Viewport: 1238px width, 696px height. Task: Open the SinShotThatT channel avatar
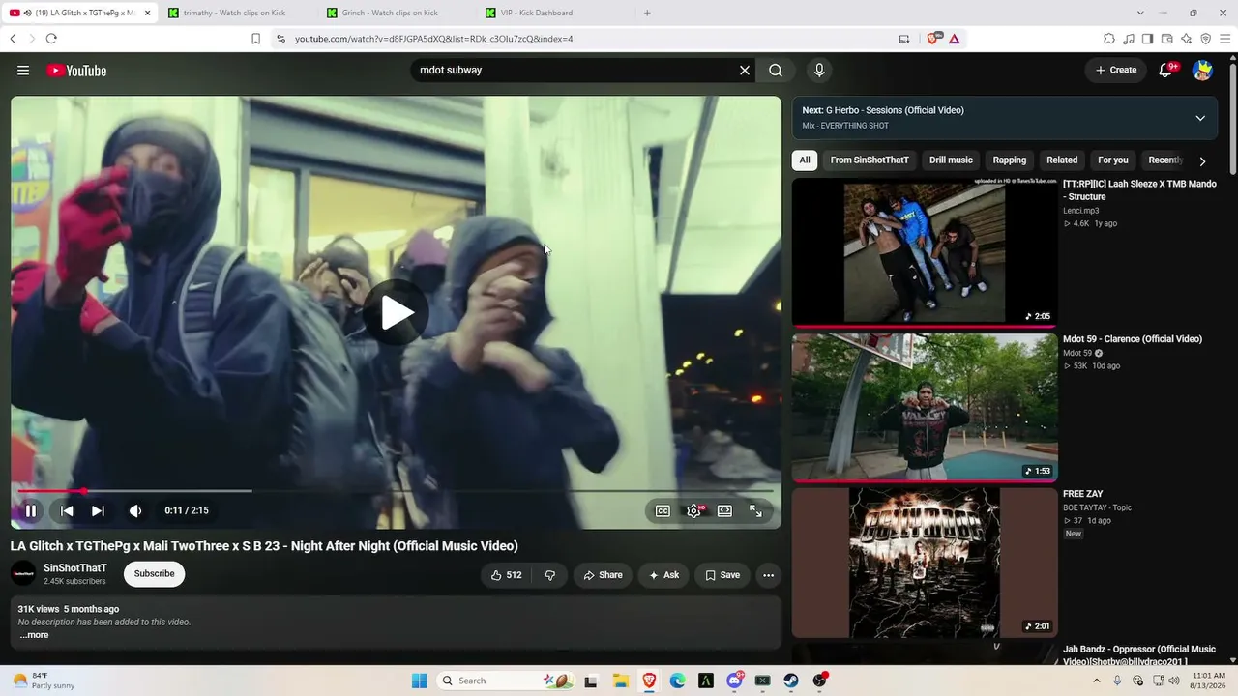(23, 574)
